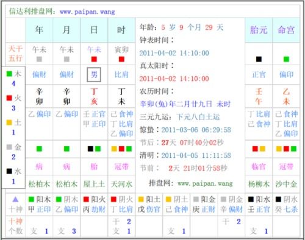Click the 天干五行 row label
This screenshot has height=240, width=305.
(x=15, y=54)
